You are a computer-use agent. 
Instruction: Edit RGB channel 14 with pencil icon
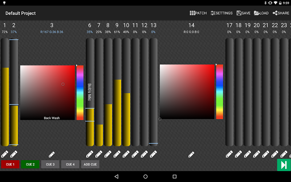click(x=191, y=154)
